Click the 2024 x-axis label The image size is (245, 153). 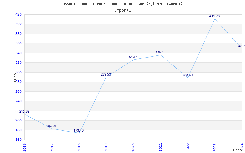pos(242,147)
